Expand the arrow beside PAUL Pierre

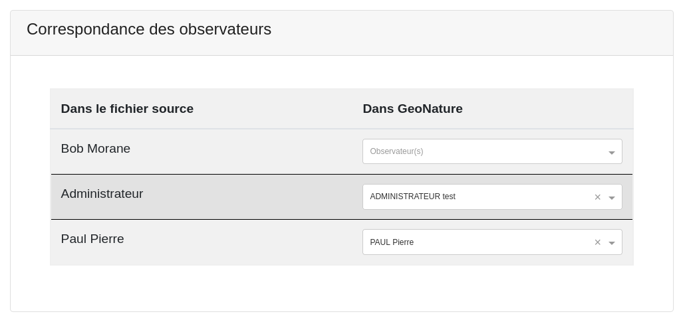coord(611,243)
